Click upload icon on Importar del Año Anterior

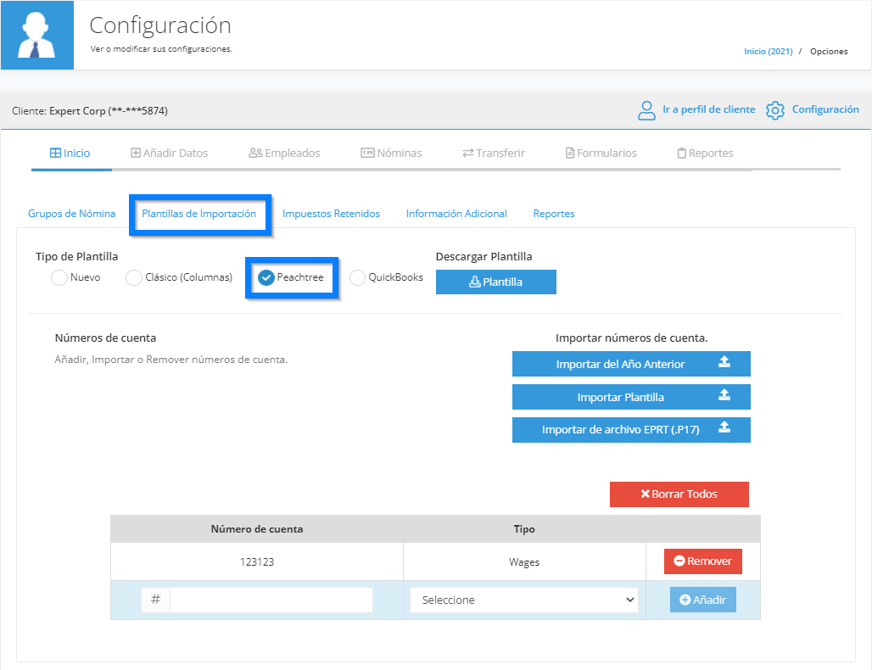724,362
